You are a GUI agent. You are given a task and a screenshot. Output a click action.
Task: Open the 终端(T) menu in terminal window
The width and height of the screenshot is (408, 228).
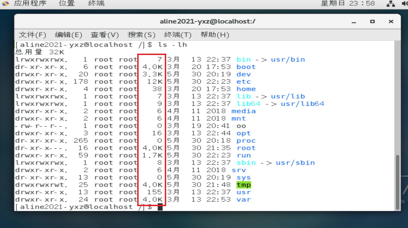tap(178, 35)
